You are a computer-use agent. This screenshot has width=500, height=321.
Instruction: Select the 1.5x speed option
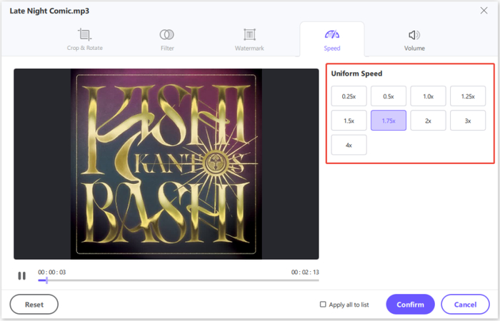(x=349, y=121)
